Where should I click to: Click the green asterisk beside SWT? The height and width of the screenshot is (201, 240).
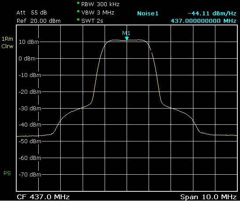[x=78, y=20]
